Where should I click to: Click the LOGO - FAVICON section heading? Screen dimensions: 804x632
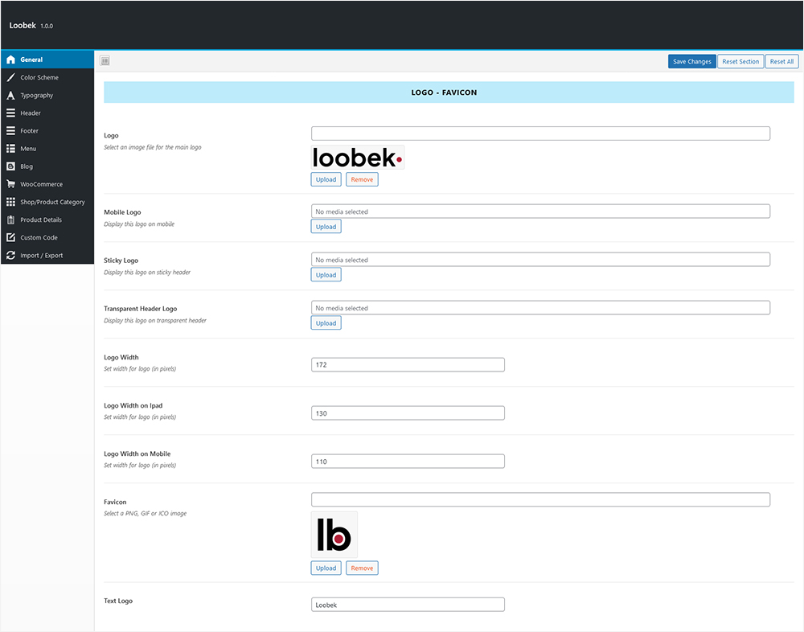[444, 92]
